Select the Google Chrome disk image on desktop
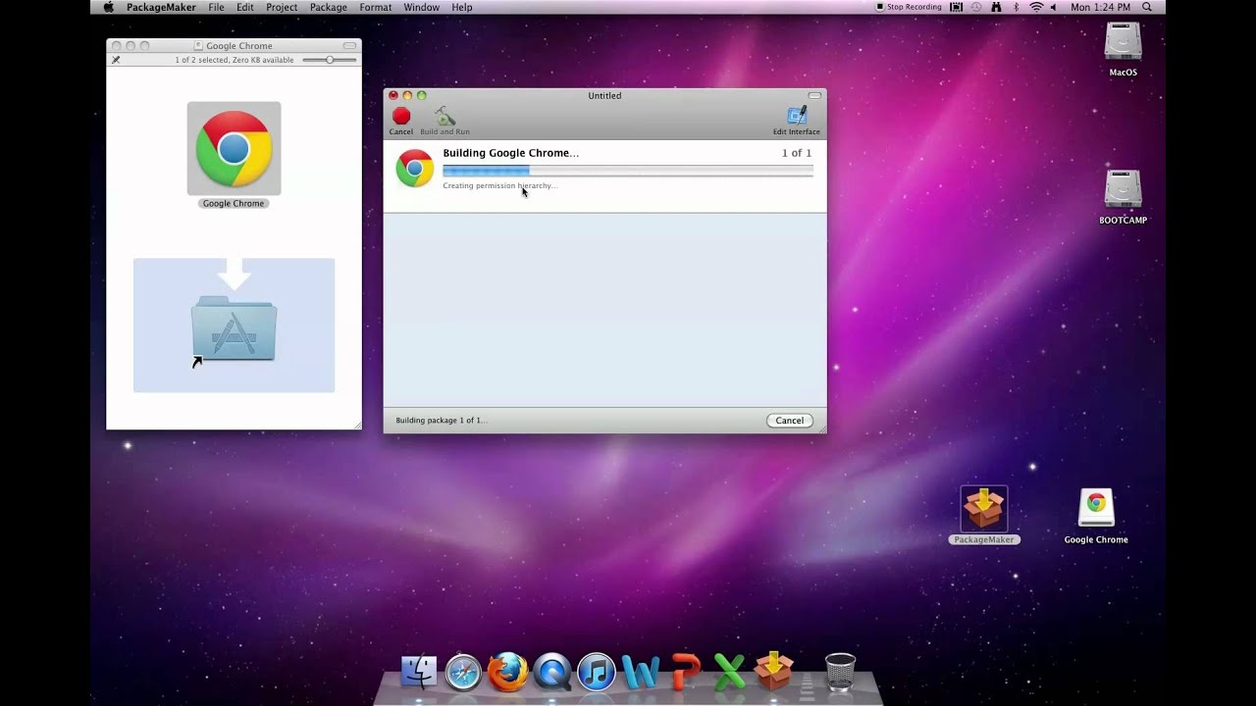The height and width of the screenshot is (706, 1256). click(1095, 505)
